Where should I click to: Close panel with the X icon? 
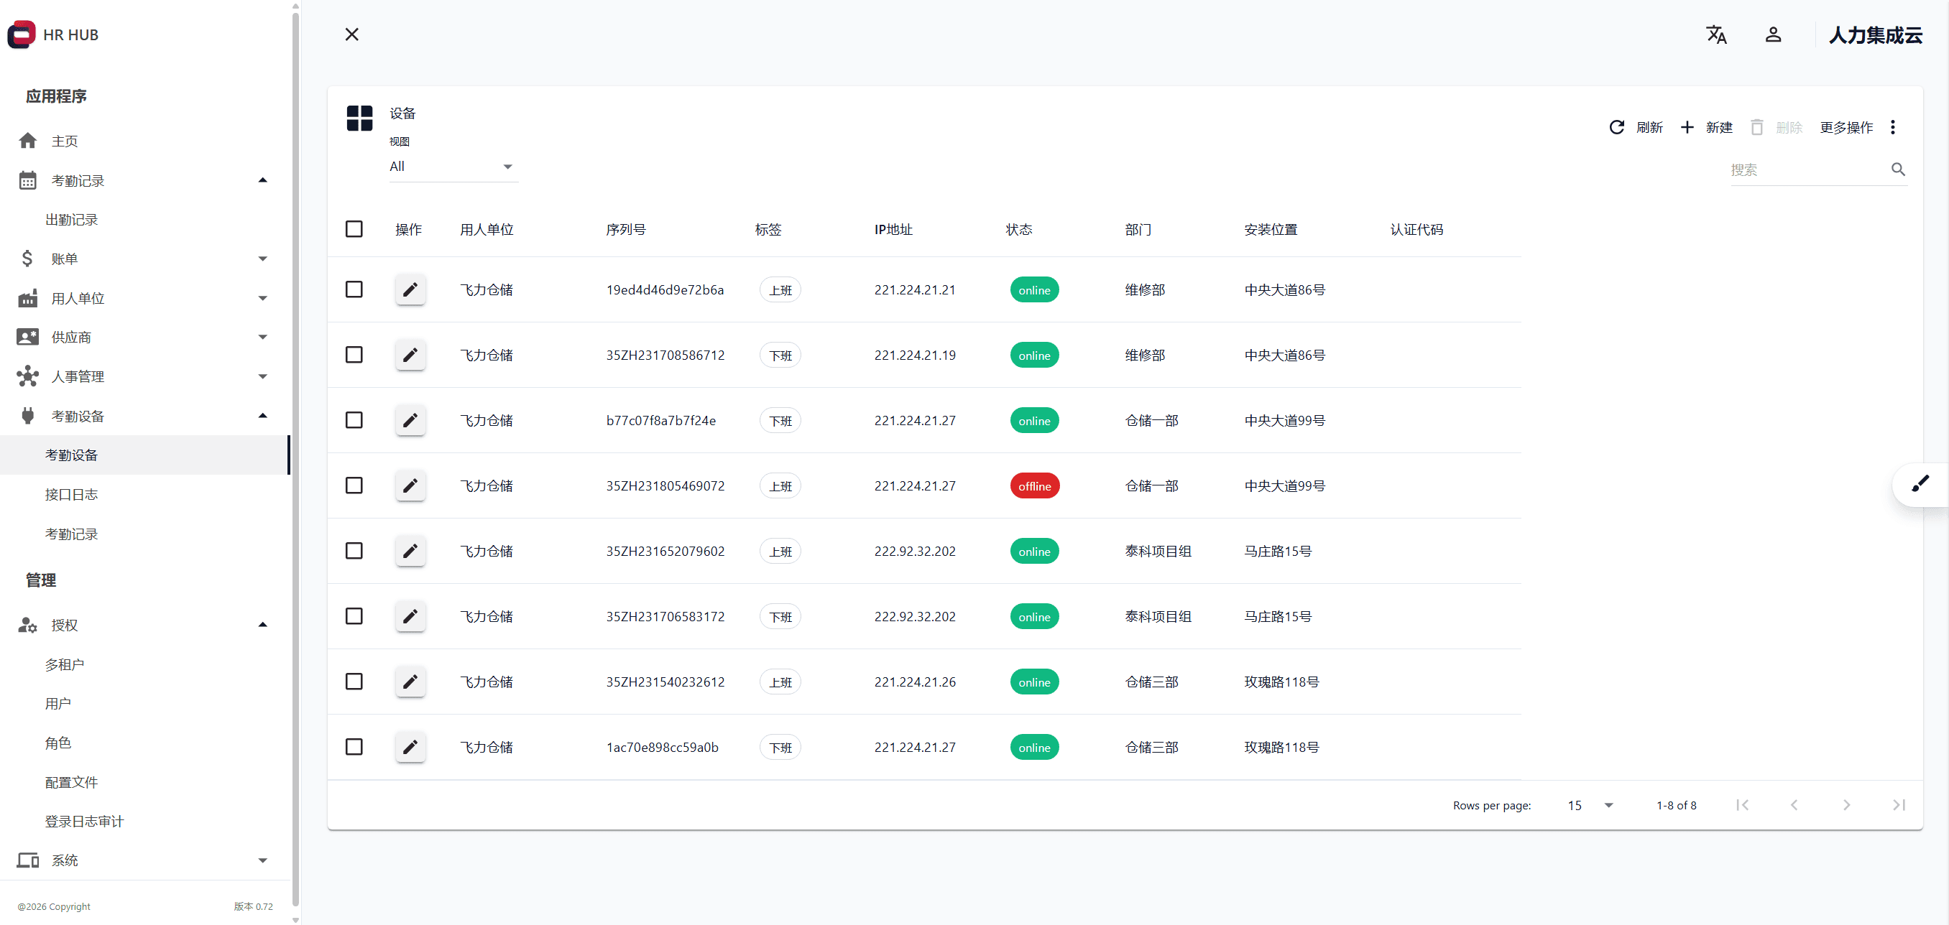click(352, 34)
